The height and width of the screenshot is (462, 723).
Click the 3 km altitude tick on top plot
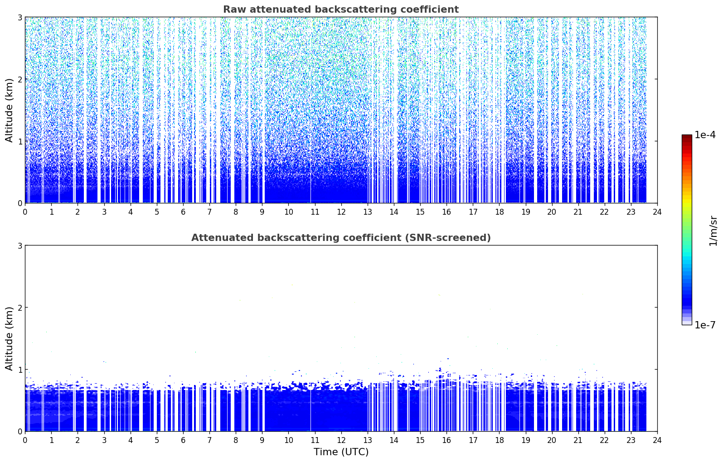(19, 17)
